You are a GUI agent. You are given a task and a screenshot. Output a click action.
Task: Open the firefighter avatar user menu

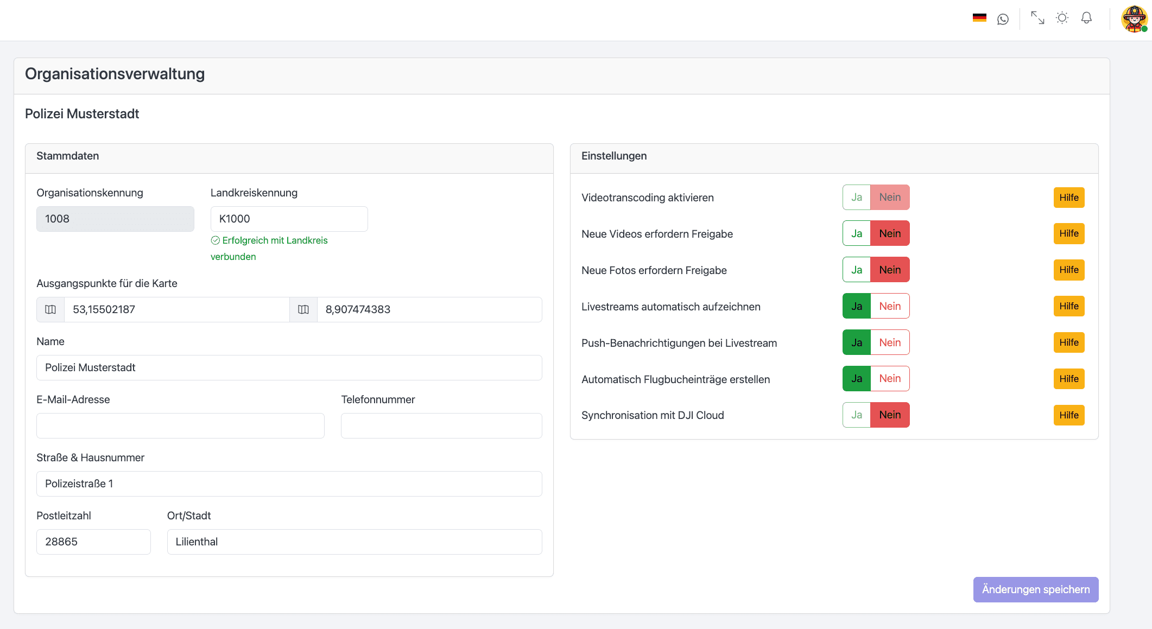click(x=1134, y=19)
